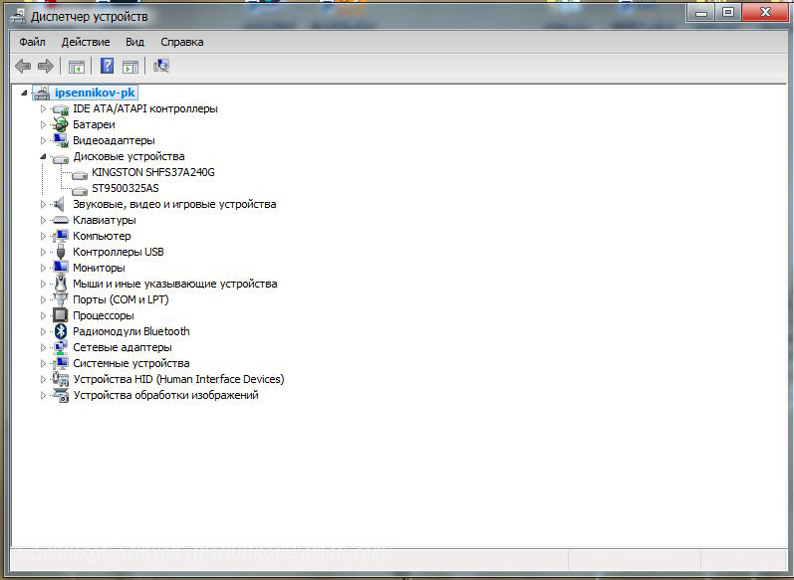Click the Back arrow toolbar icon

click(x=23, y=67)
